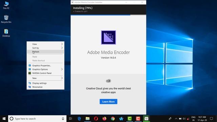The image size is (217, 122).
Task: Show hidden system tray icons
Action: pos(176,119)
